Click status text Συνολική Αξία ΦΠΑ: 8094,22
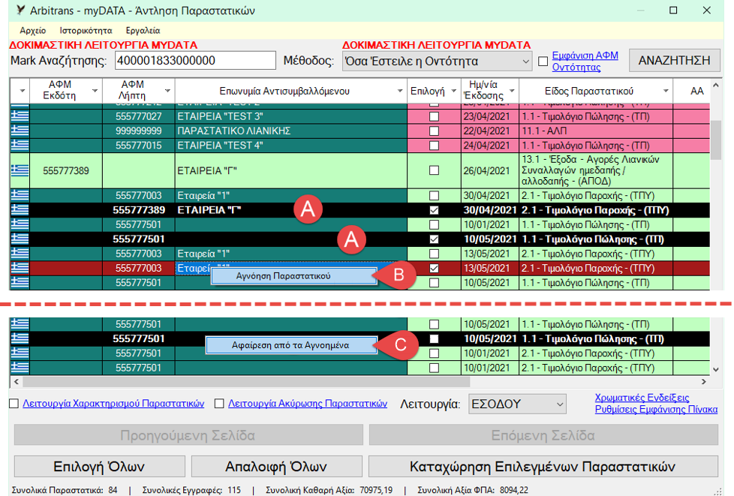 472,490
